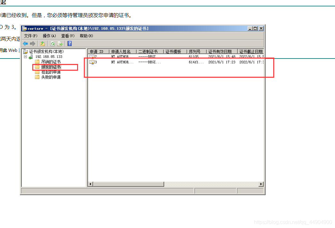Sort by the 证书模板 column header

point(175,51)
